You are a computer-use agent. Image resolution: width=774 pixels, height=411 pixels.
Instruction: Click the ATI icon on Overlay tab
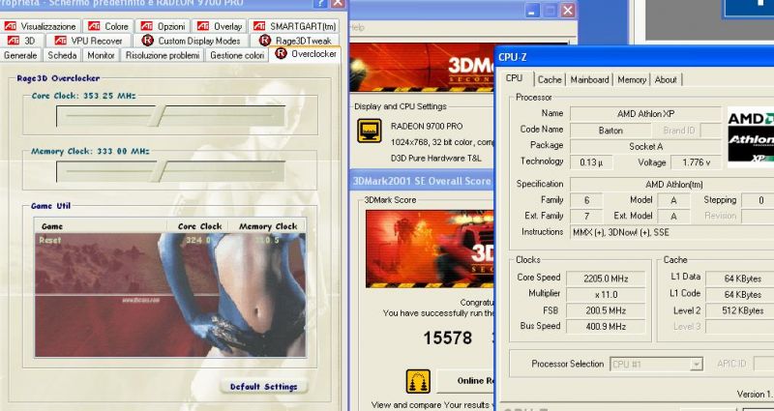click(203, 26)
